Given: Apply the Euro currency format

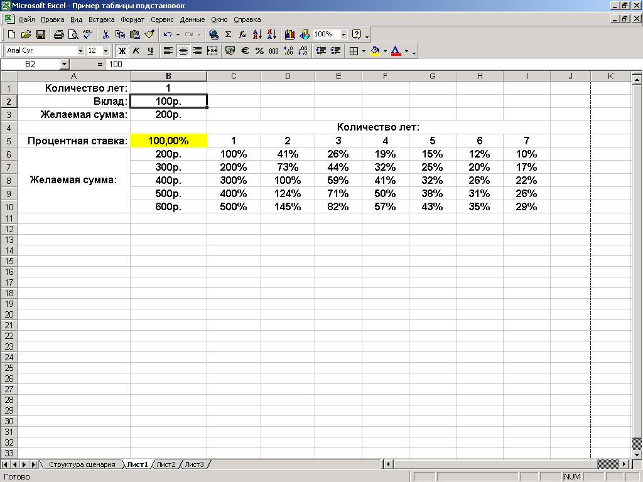Looking at the screenshot, I should 245,51.
